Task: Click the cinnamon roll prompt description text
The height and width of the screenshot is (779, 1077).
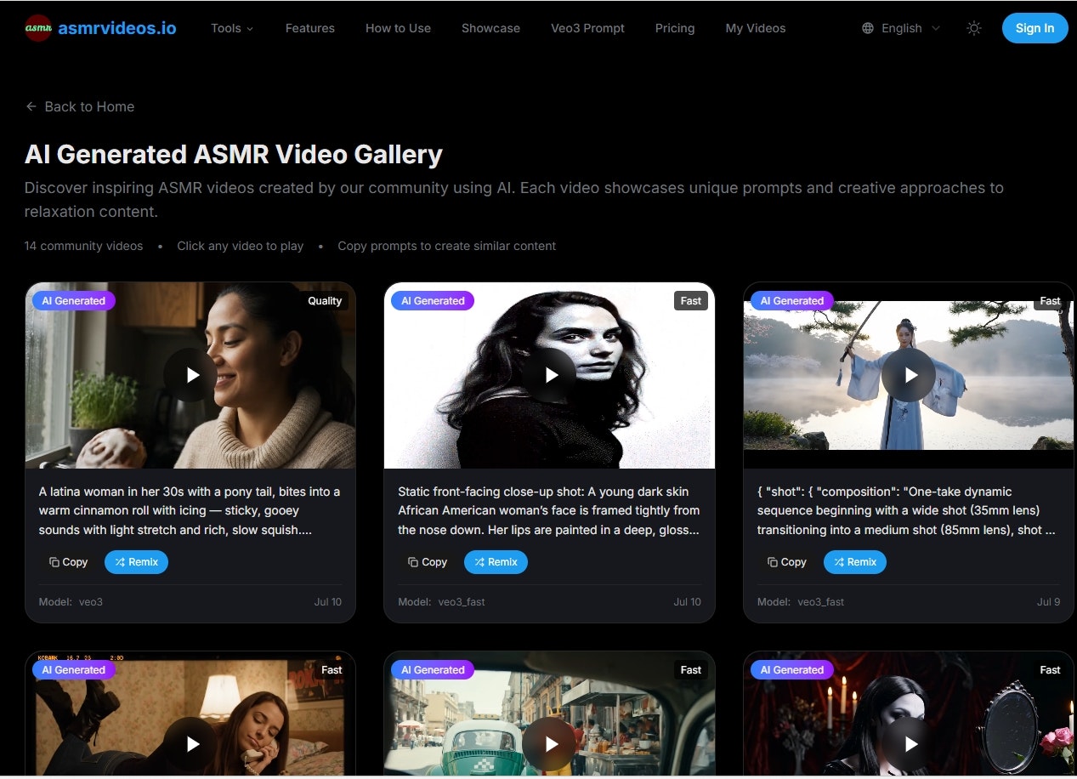Action: tap(190, 510)
